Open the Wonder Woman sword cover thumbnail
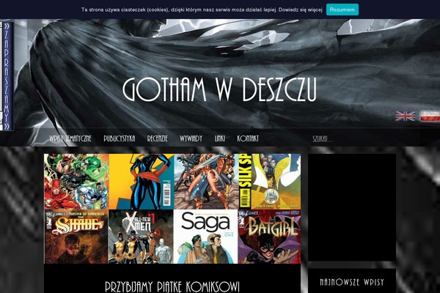 (206, 182)
